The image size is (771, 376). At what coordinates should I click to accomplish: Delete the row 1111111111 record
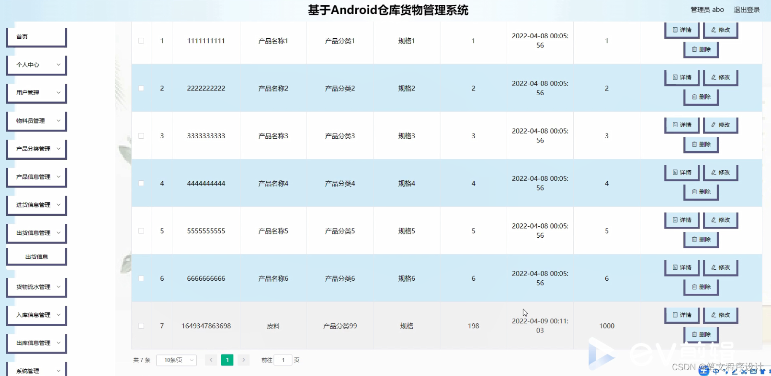point(701,49)
